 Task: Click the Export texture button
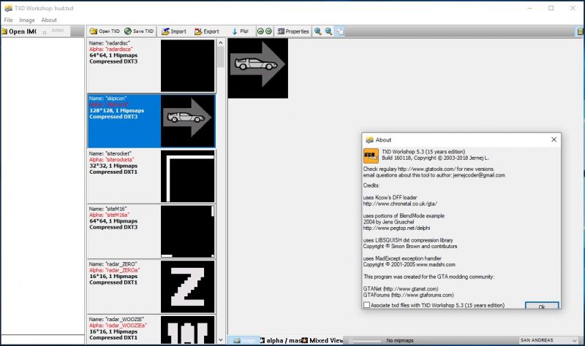207,31
